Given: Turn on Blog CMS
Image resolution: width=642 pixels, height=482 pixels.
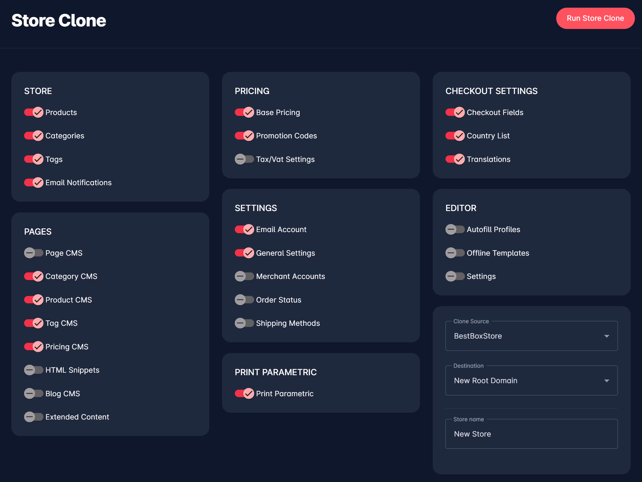Looking at the screenshot, I should [34, 393].
